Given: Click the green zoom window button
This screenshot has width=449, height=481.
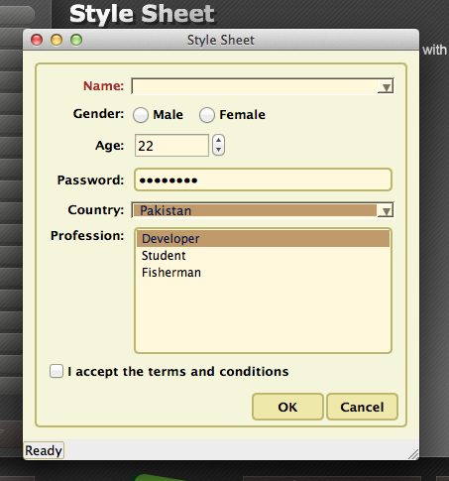Looking at the screenshot, I should (x=76, y=40).
